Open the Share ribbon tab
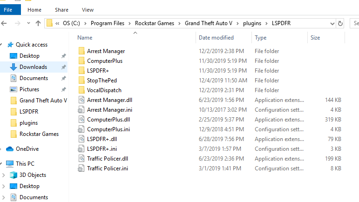 click(x=61, y=9)
